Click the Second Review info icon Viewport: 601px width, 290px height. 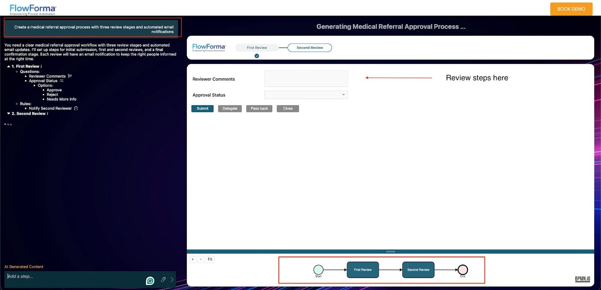[47, 114]
